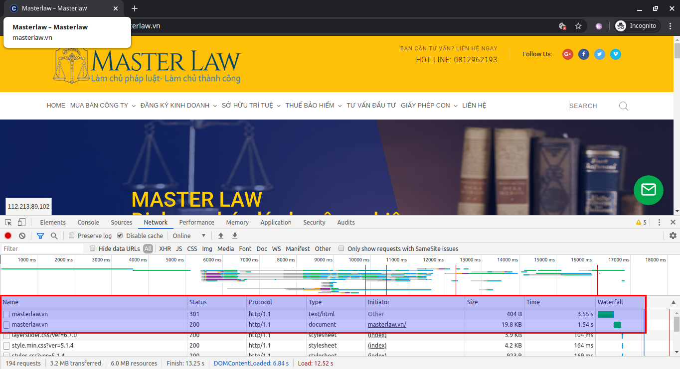This screenshot has width=680, height=369.
Task: Open Network settings gear icon
Action: point(673,236)
